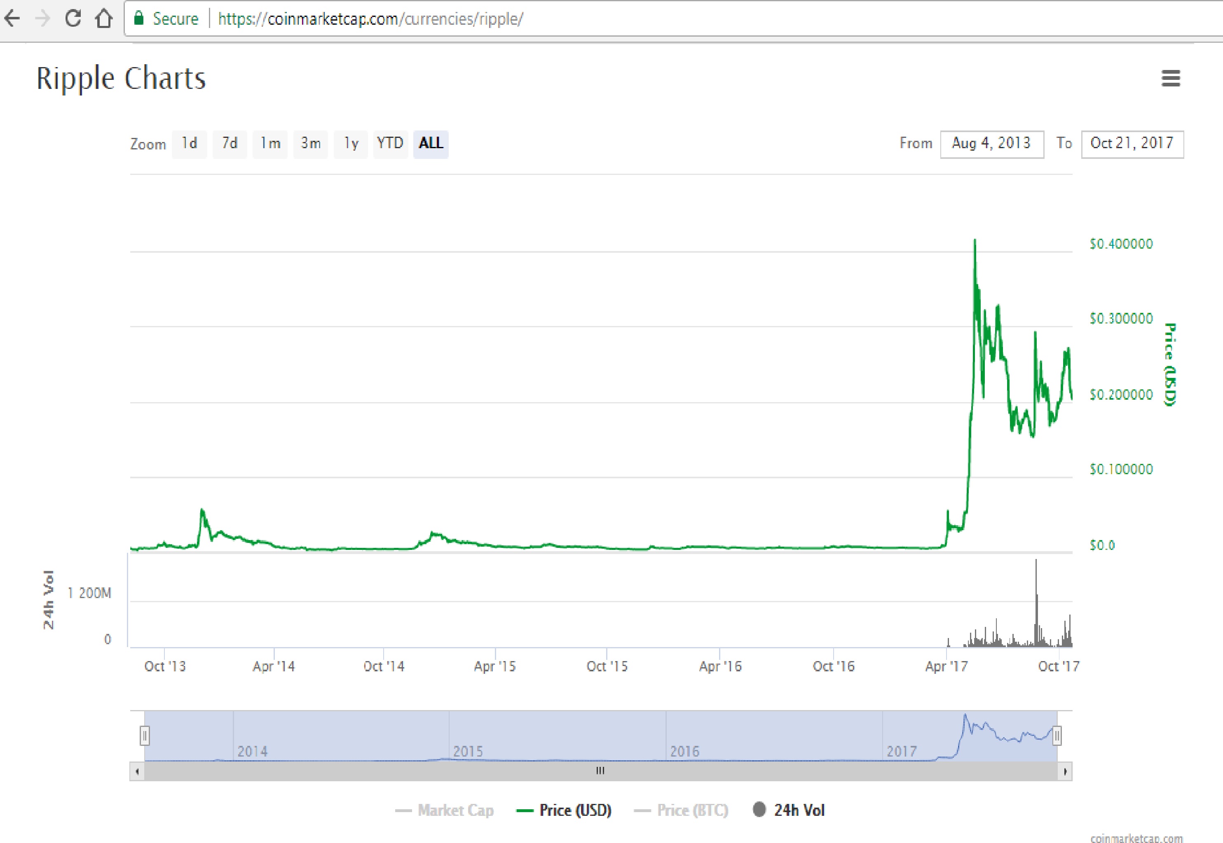Click the Ripple Charts heading

click(121, 79)
